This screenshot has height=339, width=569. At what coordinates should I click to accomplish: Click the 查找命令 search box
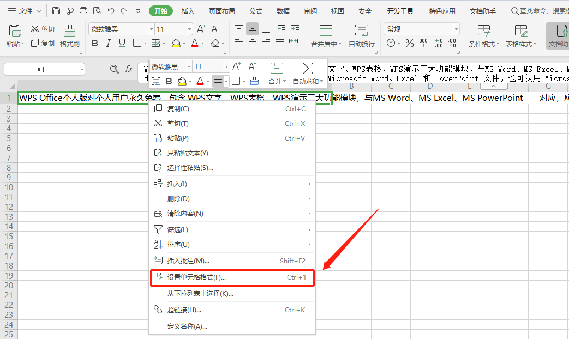coord(540,11)
